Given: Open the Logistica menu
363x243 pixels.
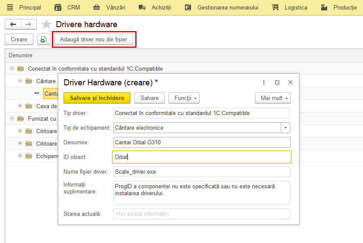Looking at the screenshot, I should tap(296, 8).
